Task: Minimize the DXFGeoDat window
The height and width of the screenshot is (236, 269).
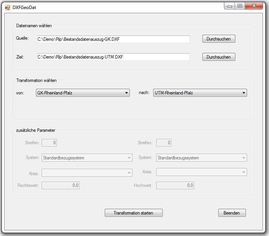Action: 230,6
